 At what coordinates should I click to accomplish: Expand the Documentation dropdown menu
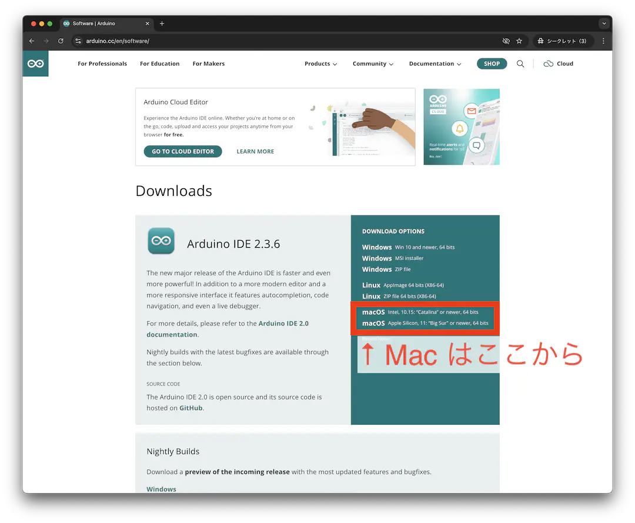point(435,64)
